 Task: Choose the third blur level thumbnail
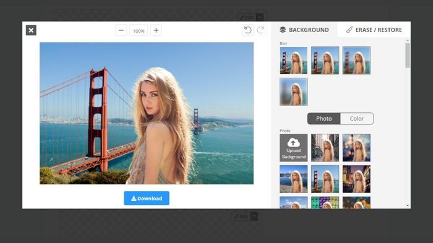[x=356, y=60]
